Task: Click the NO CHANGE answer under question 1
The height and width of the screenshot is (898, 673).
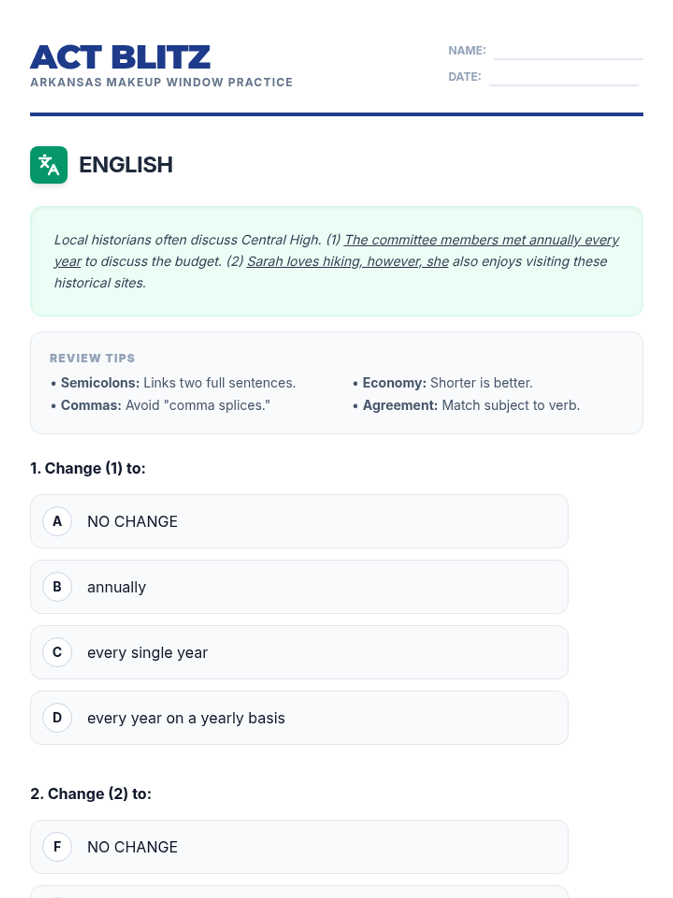Action: coord(132,521)
